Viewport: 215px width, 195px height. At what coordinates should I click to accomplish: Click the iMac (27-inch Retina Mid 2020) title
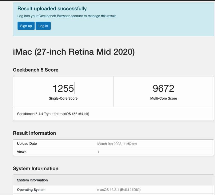pos(74,52)
